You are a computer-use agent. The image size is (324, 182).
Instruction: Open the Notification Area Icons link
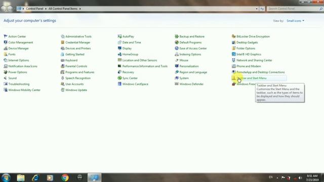[23, 66]
